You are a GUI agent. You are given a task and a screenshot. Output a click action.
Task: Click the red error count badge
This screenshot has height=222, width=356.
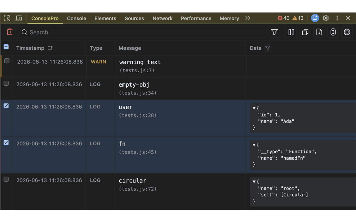click(x=283, y=18)
